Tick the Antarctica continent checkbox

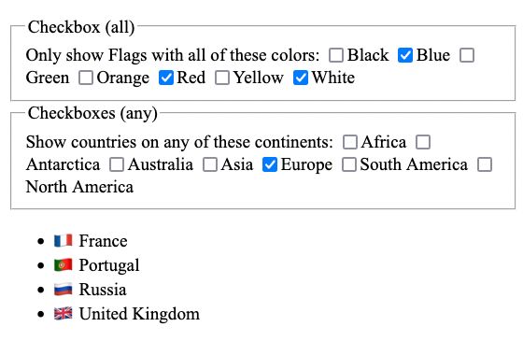[x=423, y=142]
